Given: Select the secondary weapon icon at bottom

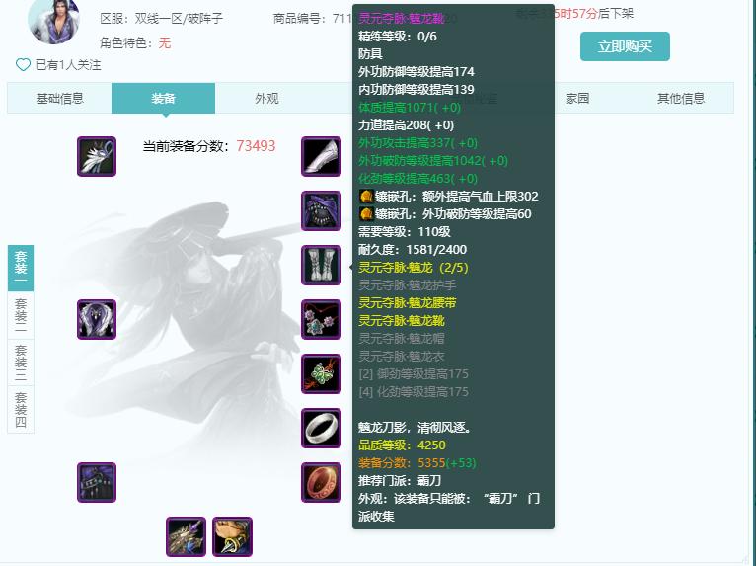Looking at the screenshot, I should (232, 537).
